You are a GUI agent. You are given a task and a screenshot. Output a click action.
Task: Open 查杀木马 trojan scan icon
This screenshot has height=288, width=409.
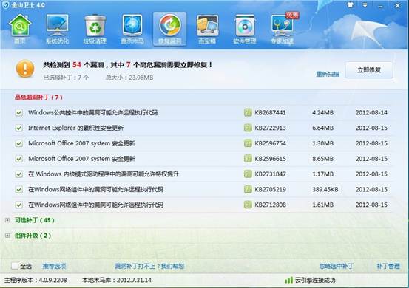132,29
